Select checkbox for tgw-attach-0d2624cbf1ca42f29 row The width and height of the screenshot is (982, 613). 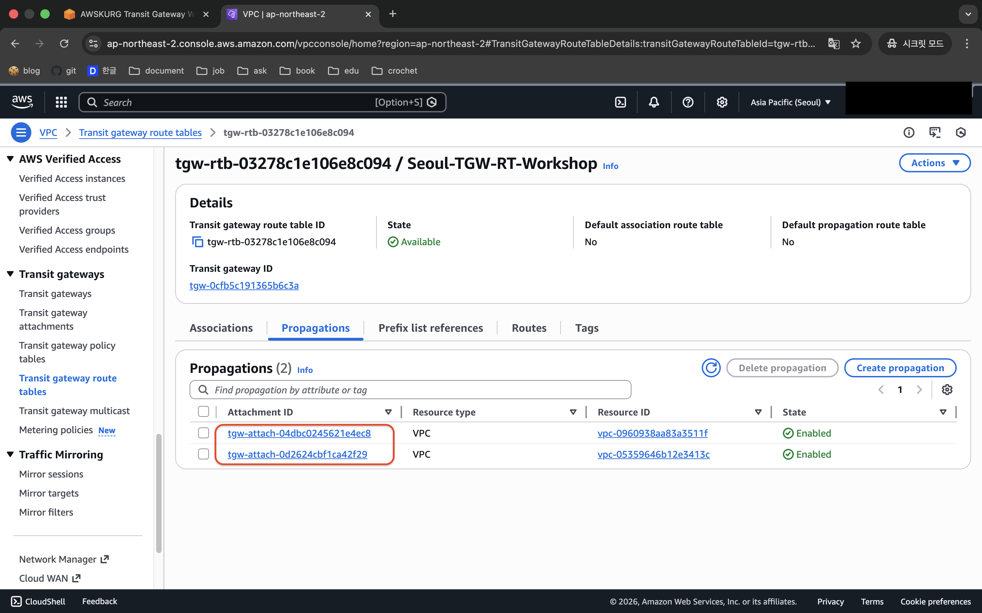(x=203, y=454)
